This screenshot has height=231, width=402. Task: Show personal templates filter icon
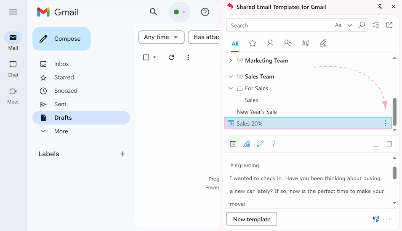click(x=270, y=43)
